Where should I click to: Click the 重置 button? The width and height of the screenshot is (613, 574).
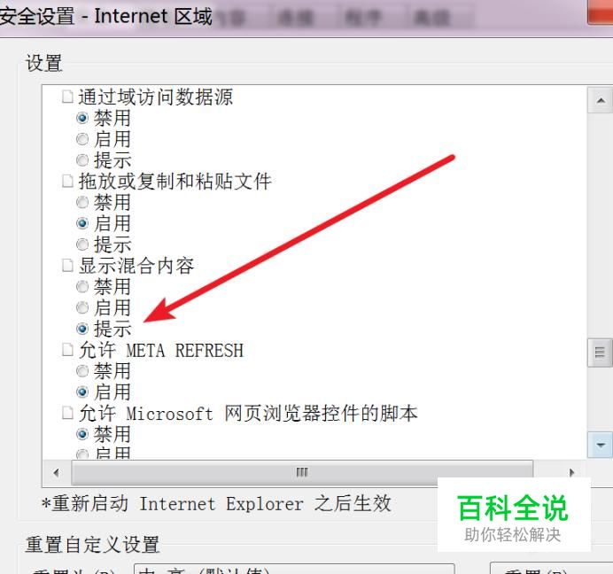coord(551,569)
